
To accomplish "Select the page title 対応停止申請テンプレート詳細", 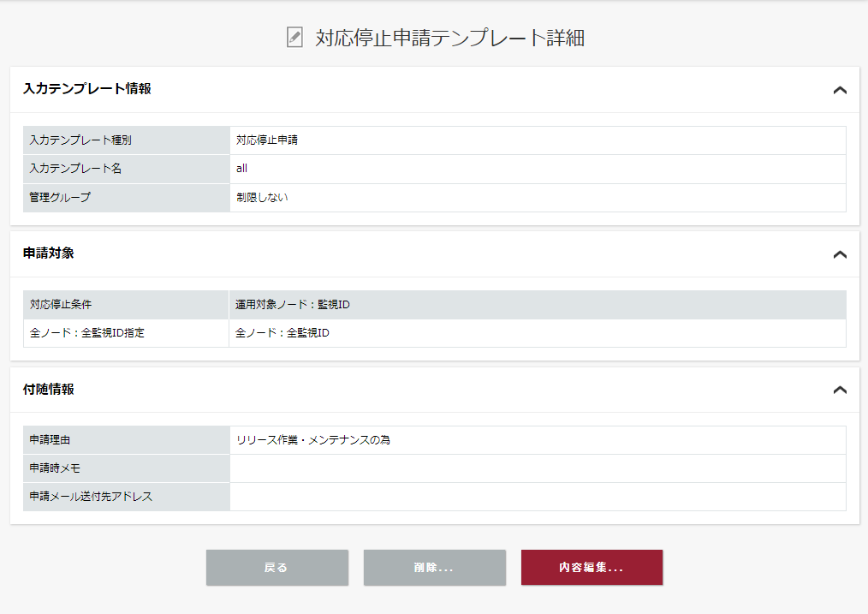I will (x=450, y=38).
